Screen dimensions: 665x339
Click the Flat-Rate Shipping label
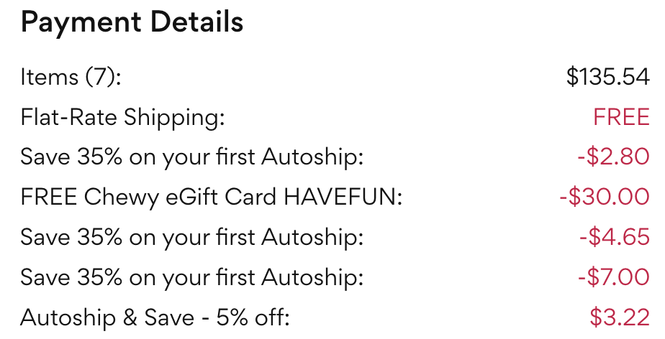[x=122, y=117]
